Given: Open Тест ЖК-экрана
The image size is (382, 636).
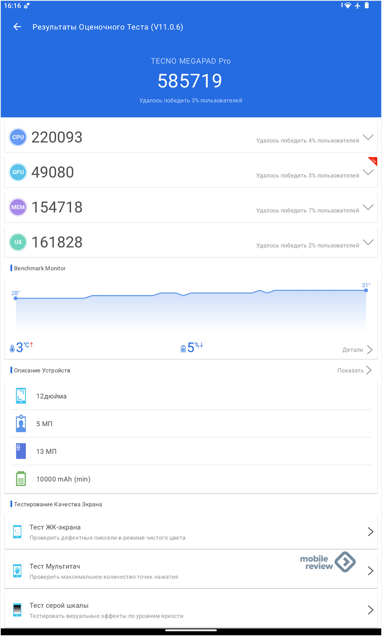Looking at the screenshot, I should point(191,532).
